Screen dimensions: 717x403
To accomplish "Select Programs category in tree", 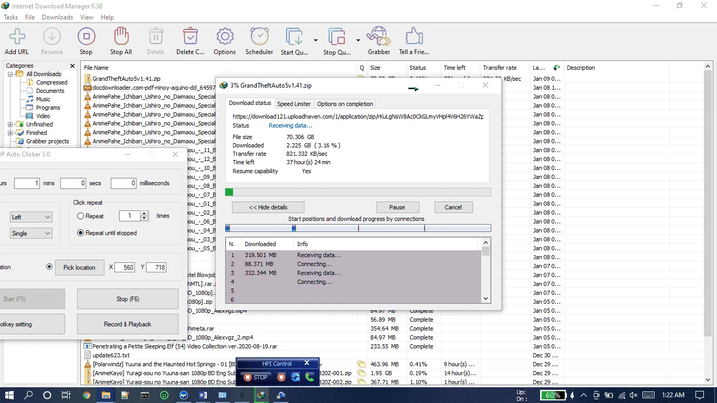I will pos(48,108).
